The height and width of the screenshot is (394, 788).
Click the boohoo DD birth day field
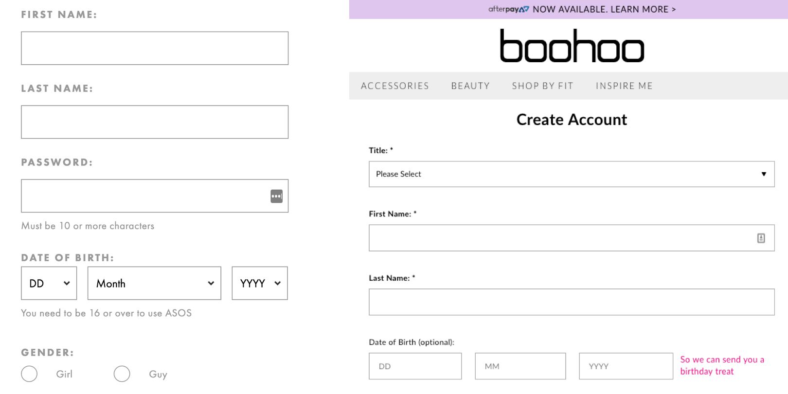415,366
